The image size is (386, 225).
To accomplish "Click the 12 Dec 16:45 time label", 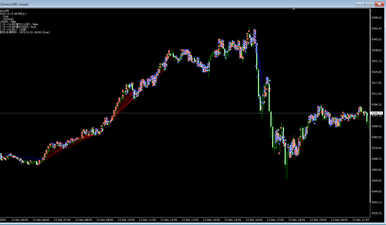I will coord(254,220).
